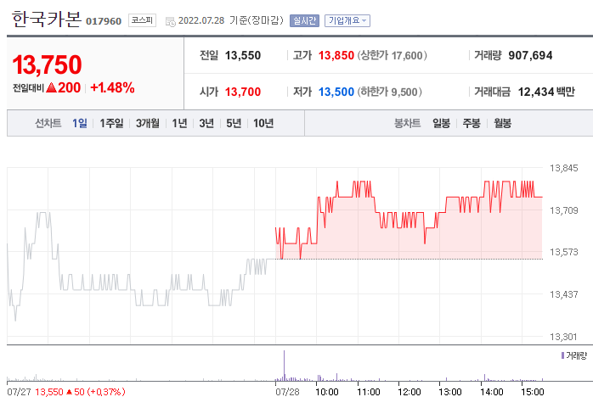
Task: Open the 일봉 daily candle chart
Action: pyautogui.click(x=441, y=123)
